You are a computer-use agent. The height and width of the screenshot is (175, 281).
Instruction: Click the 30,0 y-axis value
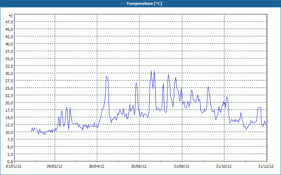(x=9, y=73)
